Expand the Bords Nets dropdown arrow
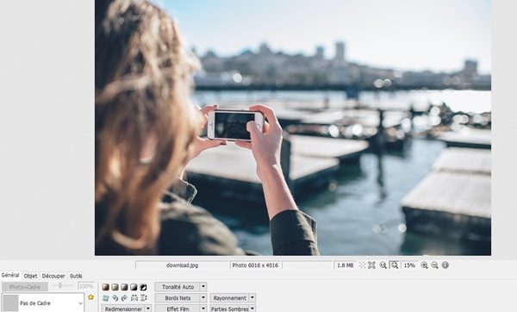517x312 pixels. (x=203, y=298)
